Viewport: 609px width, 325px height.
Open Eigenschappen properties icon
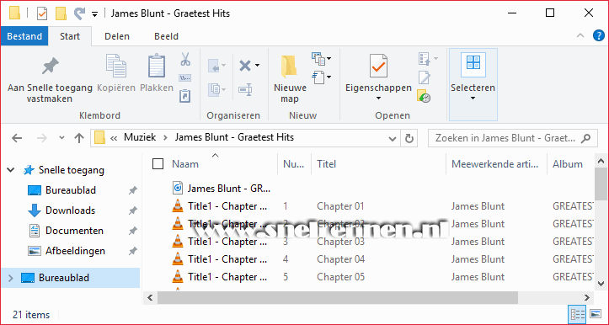(378, 66)
